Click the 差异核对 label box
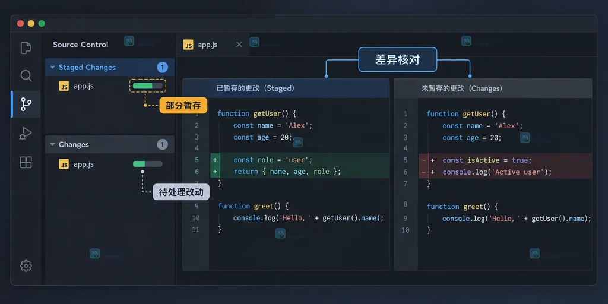Image resolution: width=608 pixels, height=304 pixels. 397,60
